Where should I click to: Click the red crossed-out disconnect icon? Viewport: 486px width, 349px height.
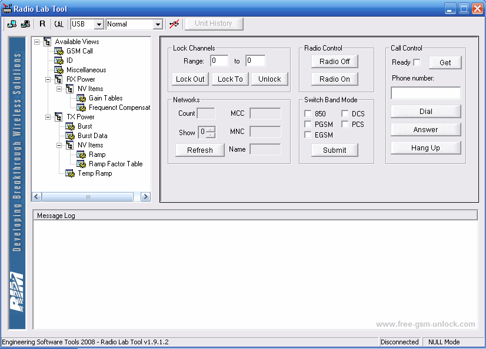174,24
